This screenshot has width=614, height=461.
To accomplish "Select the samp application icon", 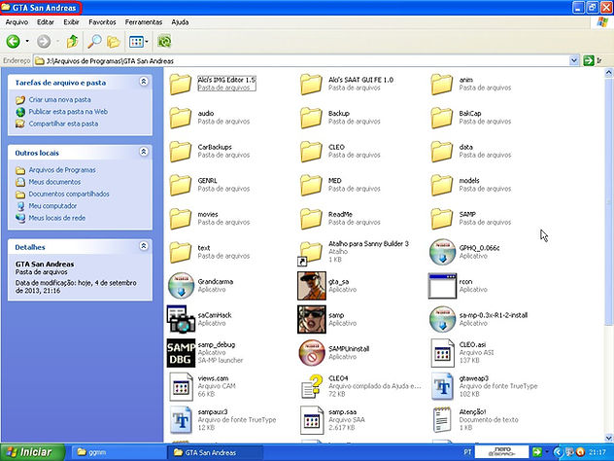I will pos(311,319).
